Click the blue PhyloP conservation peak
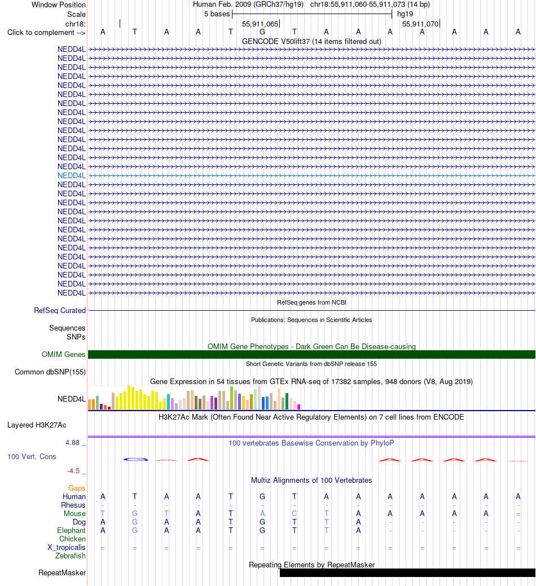Screen dimensions: 536x586 135,459
